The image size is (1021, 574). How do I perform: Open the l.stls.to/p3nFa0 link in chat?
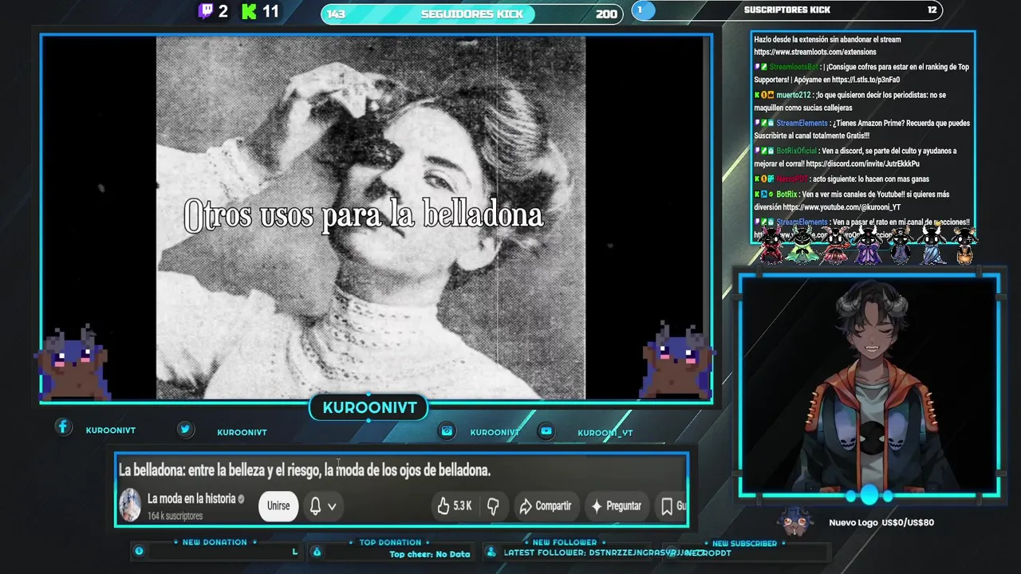pos(865,80)
